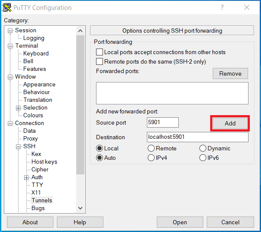Click the Remove forwarded port button
The height and width of the screenshot is (232, 261).
(x=230, y=73)
